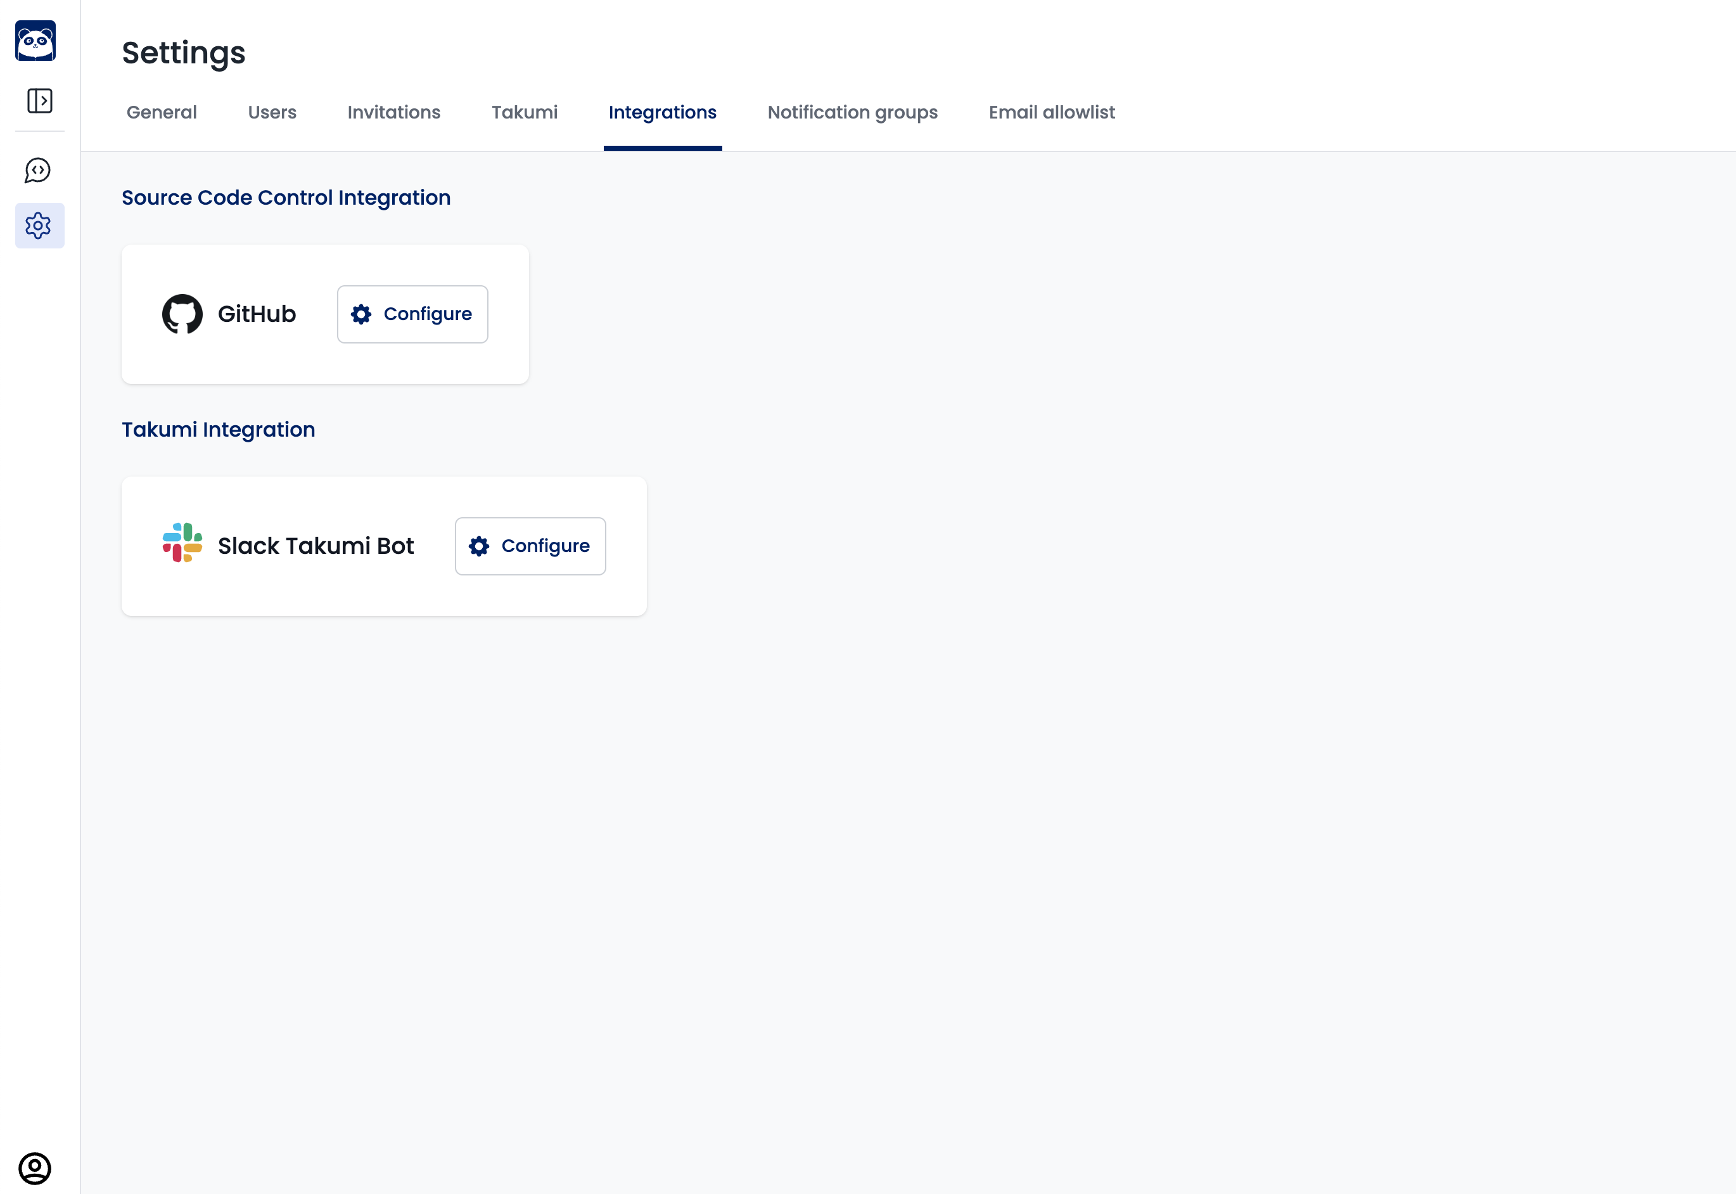Click the Slack Takumi Bot label
This screenshot has width=1736, height=1194.
[316, 546]
